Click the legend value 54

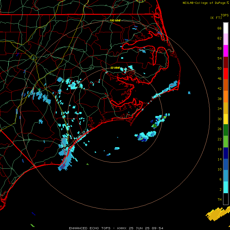(220, 58)
